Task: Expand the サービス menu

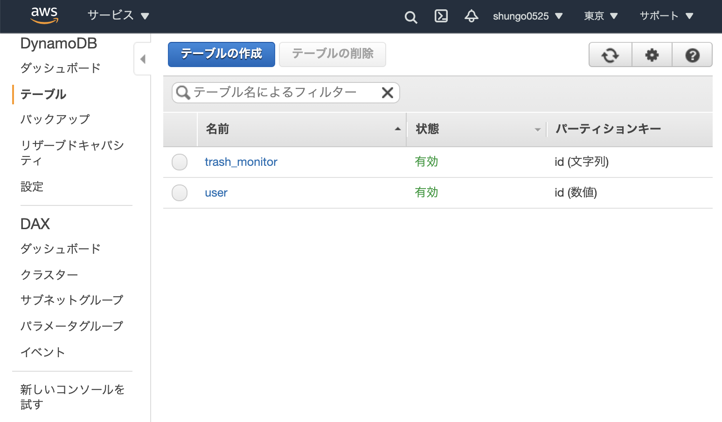Action: coord(118,15)
